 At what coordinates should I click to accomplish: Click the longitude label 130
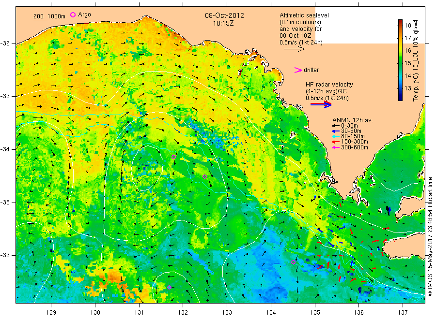[95, 313]
